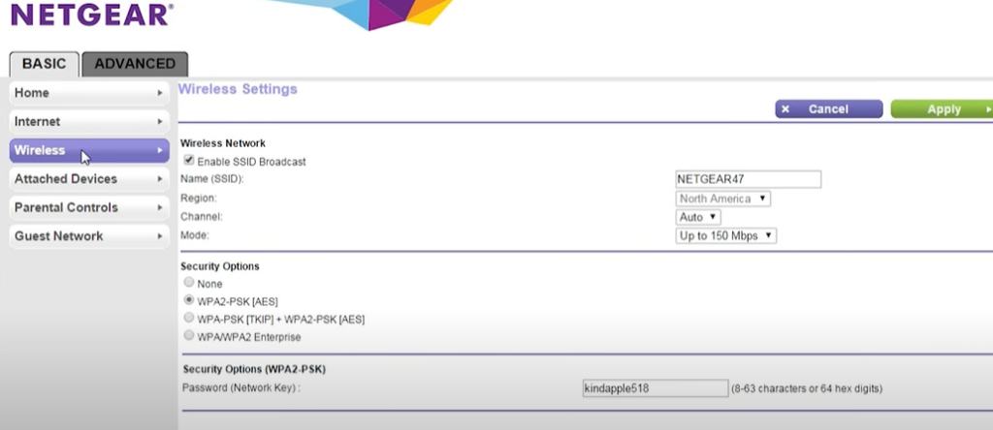Choose WPA/WPA2 Enterprise security option
Image resolution: width=993 pixels, height=430 pixels.
pyautogui.click(x=189, y=335)
